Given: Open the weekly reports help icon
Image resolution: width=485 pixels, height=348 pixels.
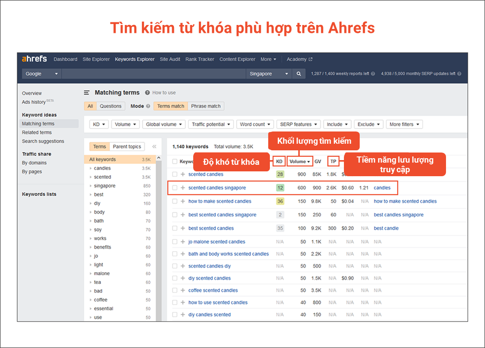Looking at the screenshot, I should [373, 74].
